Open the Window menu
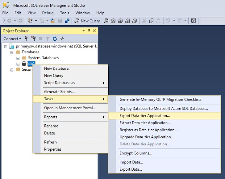Image resolution: width=225 pixels, height=179 pixels. click(x=83, y=13)
